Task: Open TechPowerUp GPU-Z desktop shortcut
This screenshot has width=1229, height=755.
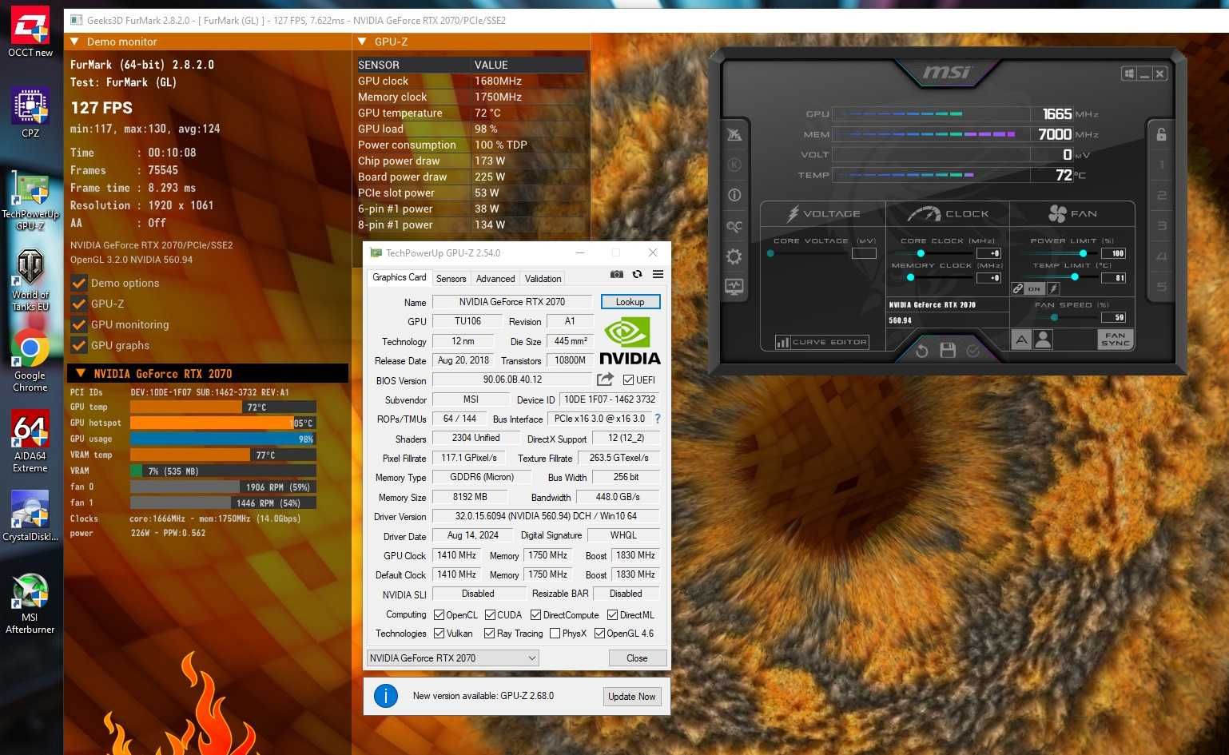Action: [x=30, y=201]
